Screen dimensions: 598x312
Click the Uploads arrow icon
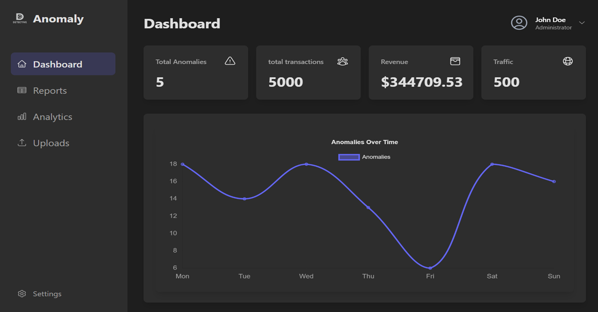22,143
